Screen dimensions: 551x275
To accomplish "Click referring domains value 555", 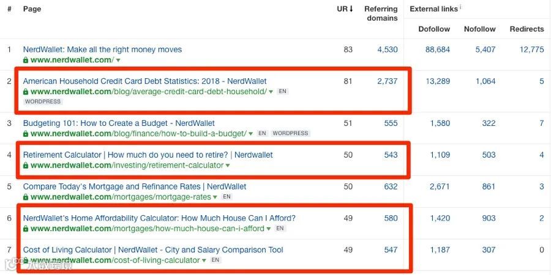I will pyautogui.click(x=391, y=123).
